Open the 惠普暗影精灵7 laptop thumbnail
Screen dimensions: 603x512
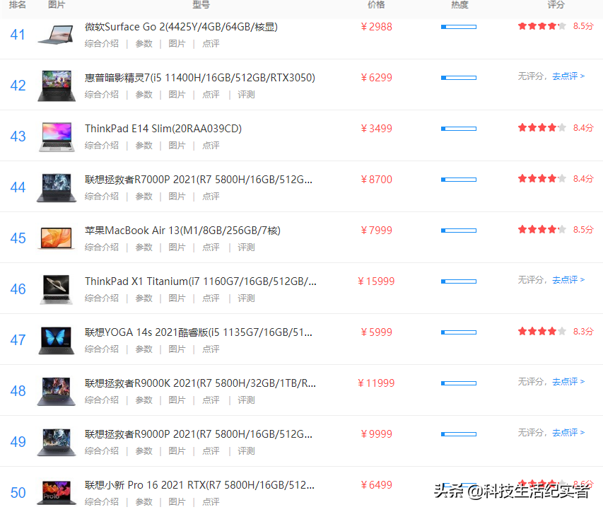tap(56, 86)
